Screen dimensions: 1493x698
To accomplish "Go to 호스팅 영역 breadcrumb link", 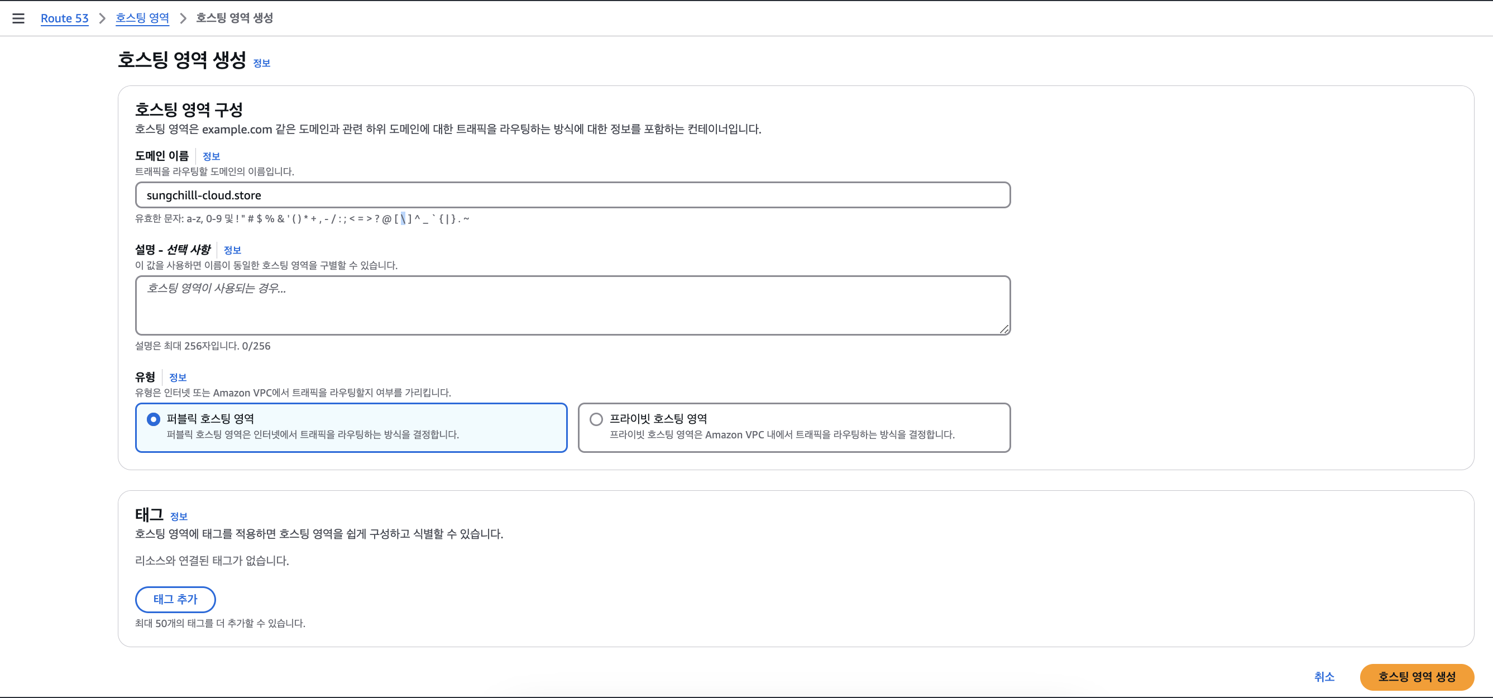I will (142, 18).
